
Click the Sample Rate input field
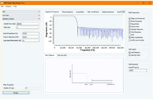[x=27, y=24]
